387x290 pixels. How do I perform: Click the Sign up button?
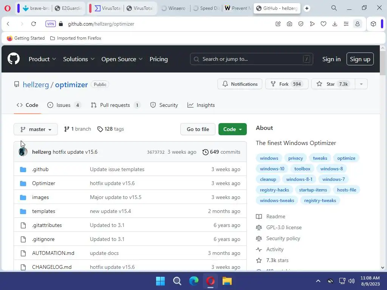click(360, 59)
